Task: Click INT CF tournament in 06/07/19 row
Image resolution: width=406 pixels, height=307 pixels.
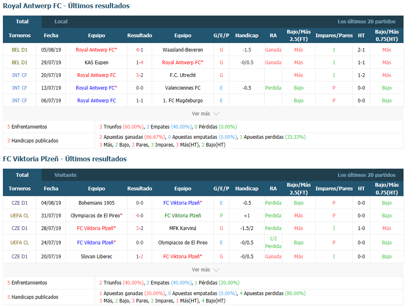Action: click(19, 101)
